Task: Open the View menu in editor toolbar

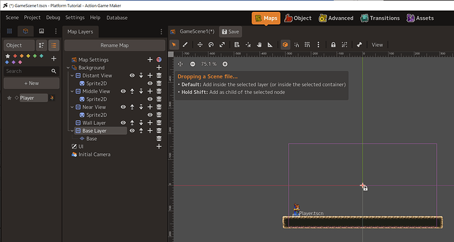Action: point(377,45)
